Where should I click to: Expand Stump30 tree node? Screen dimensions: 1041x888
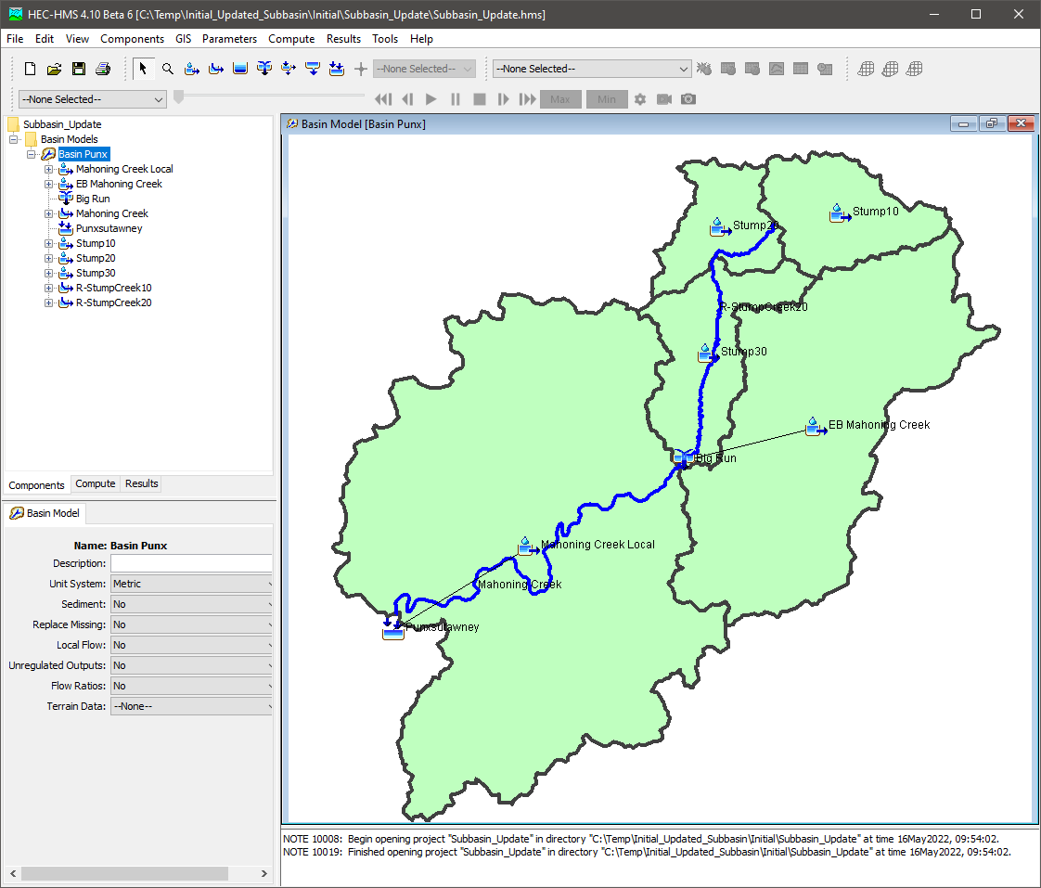48,273
